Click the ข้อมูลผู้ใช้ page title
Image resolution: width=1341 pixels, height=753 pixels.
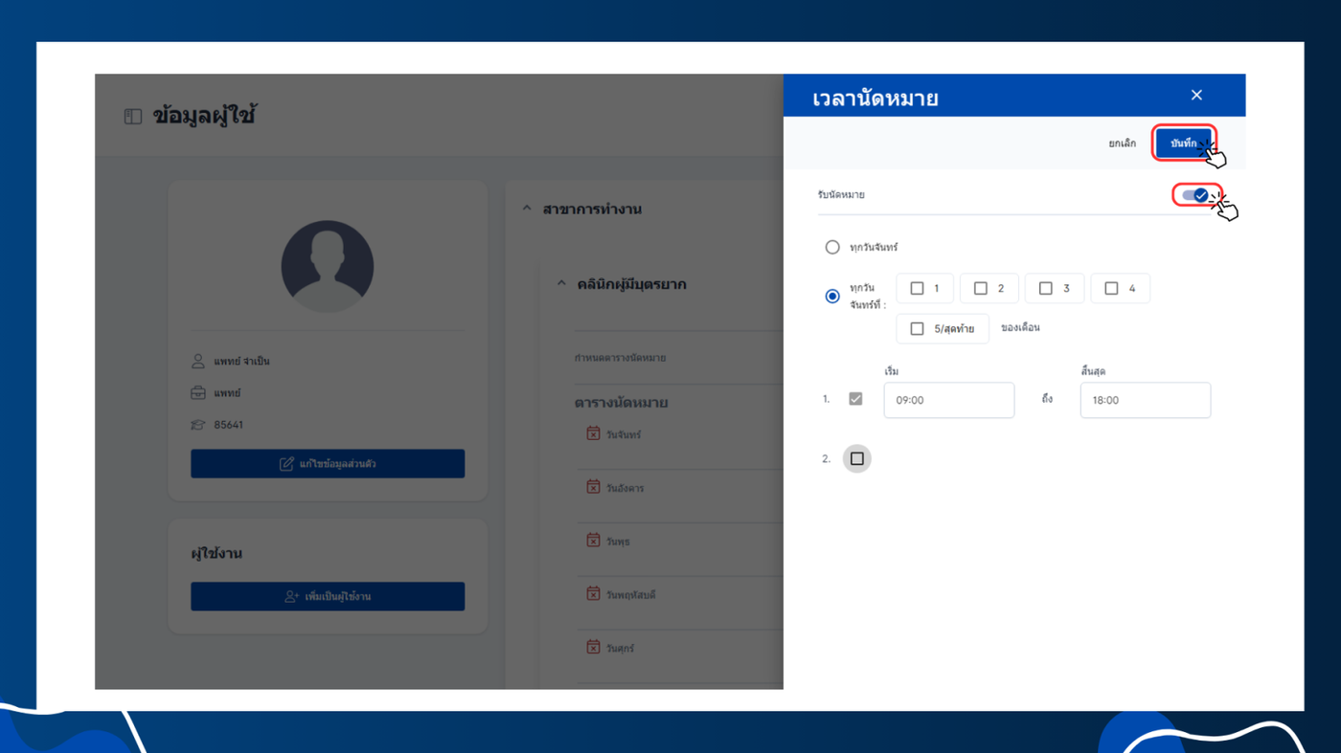click(204, 116)
